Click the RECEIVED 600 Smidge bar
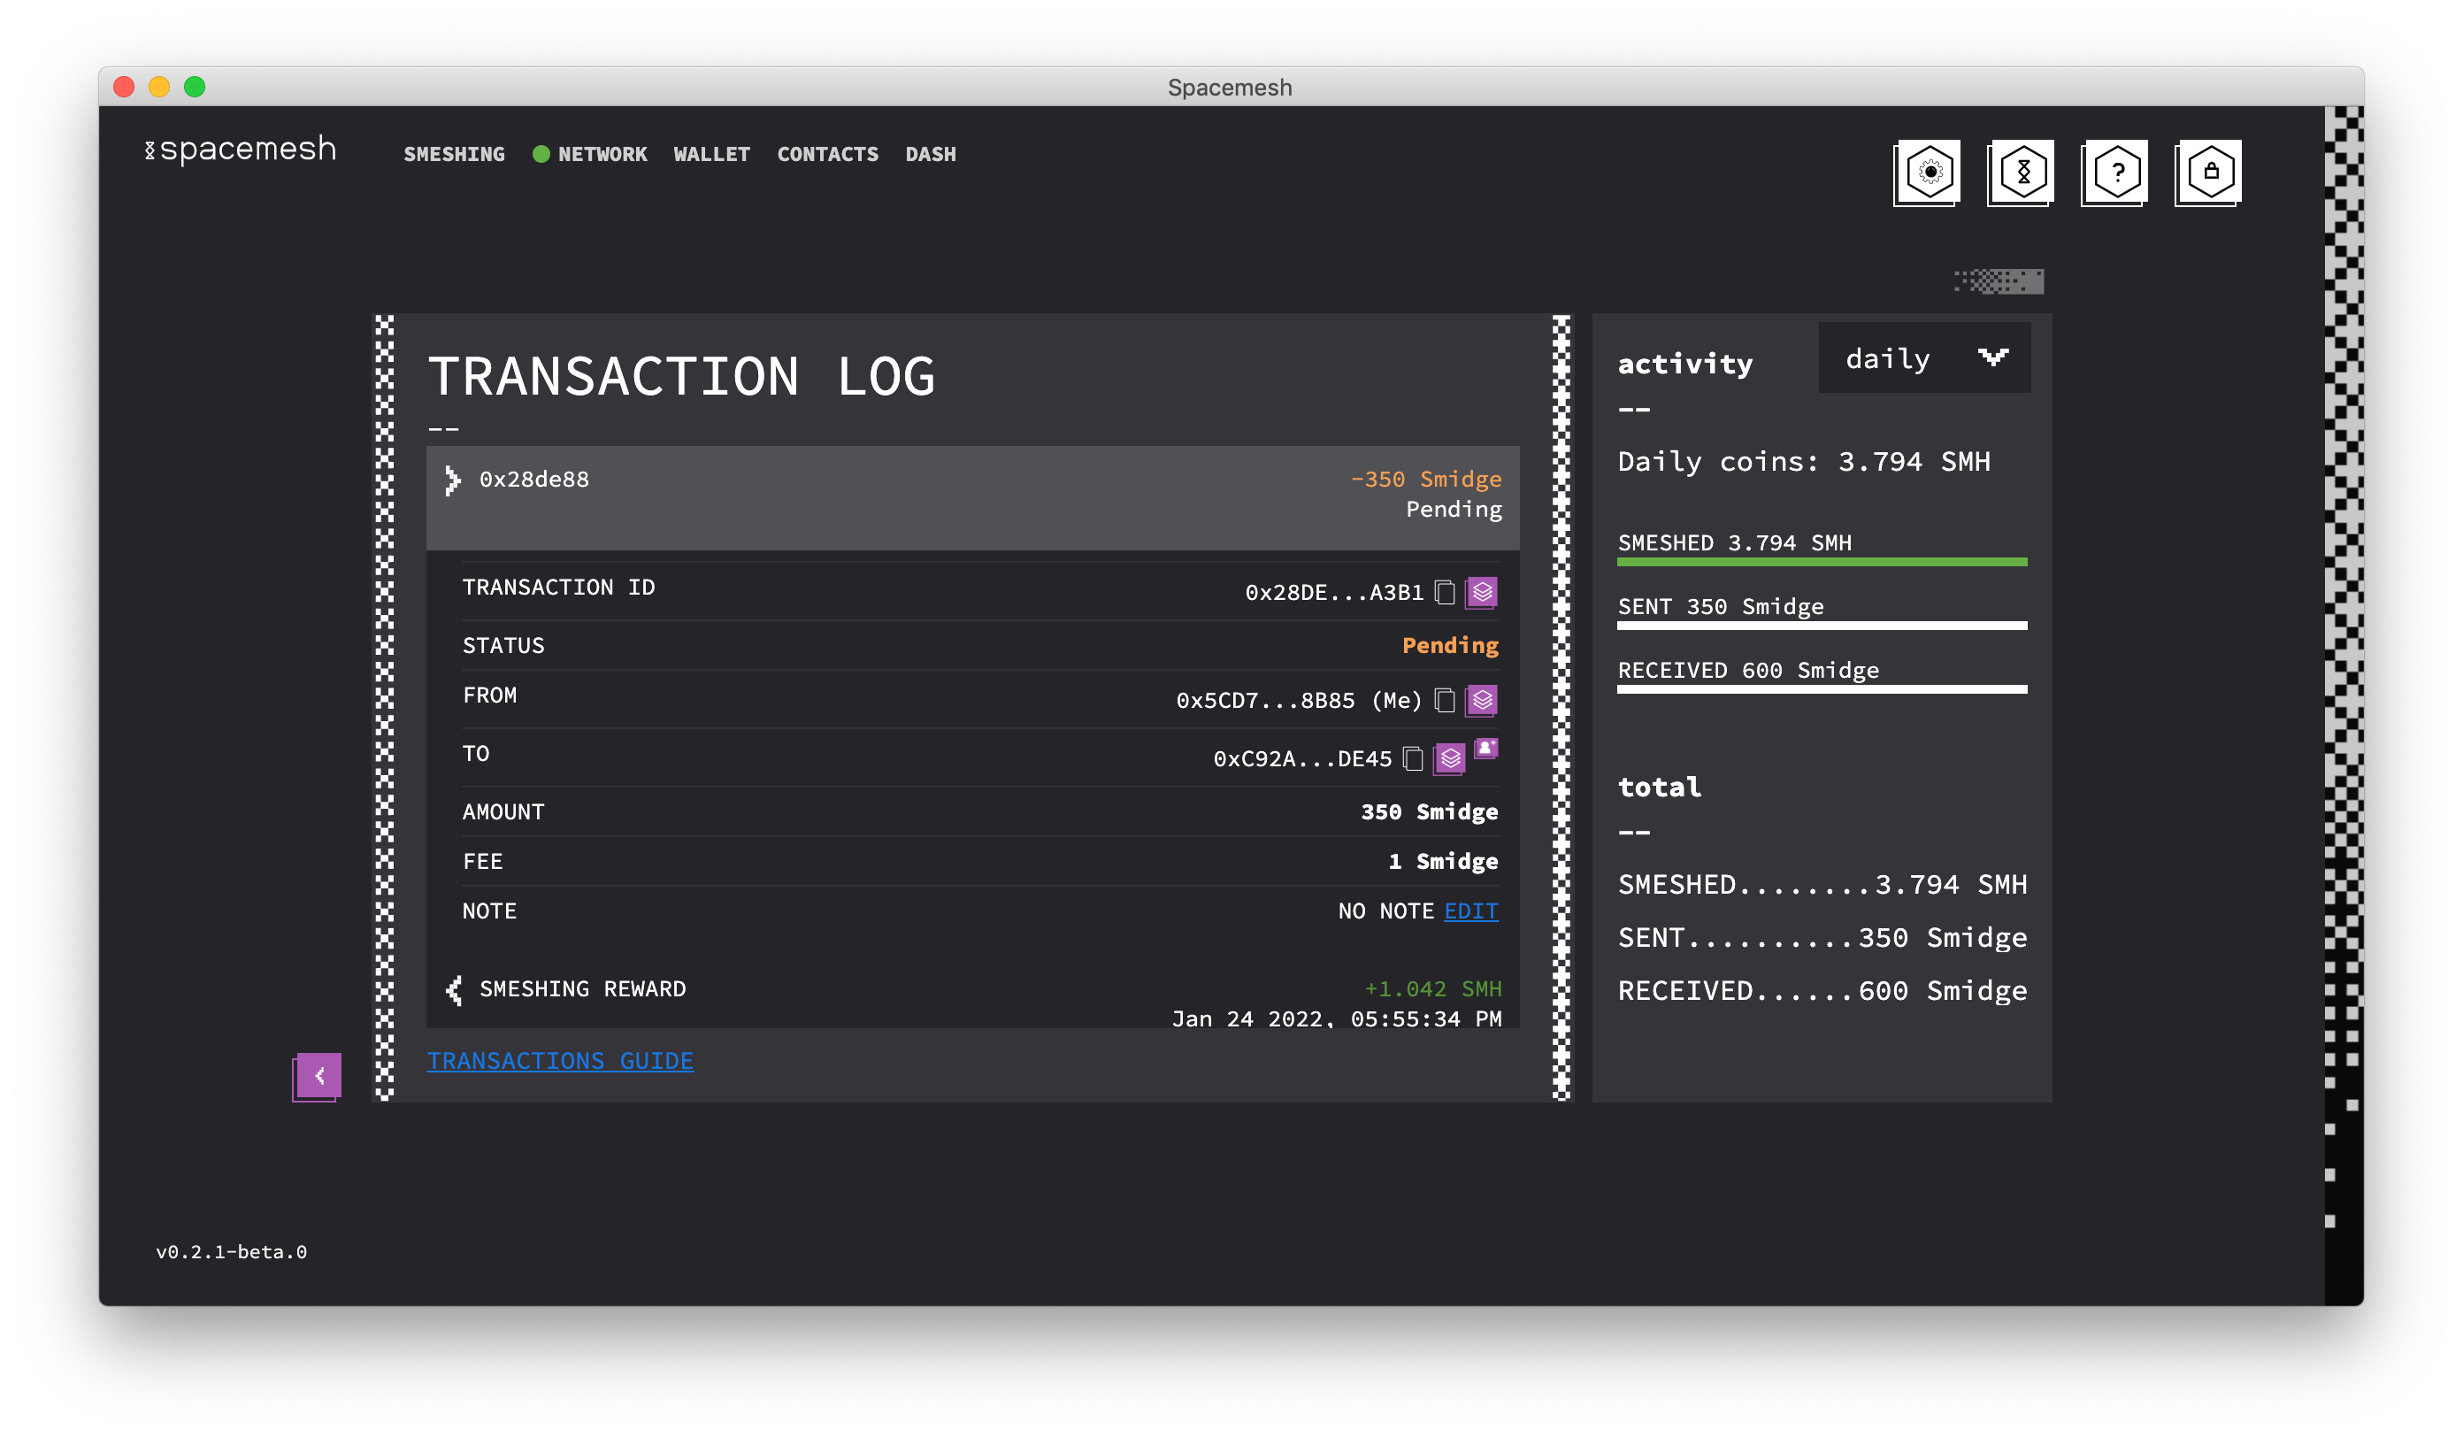 point(1822,689)
